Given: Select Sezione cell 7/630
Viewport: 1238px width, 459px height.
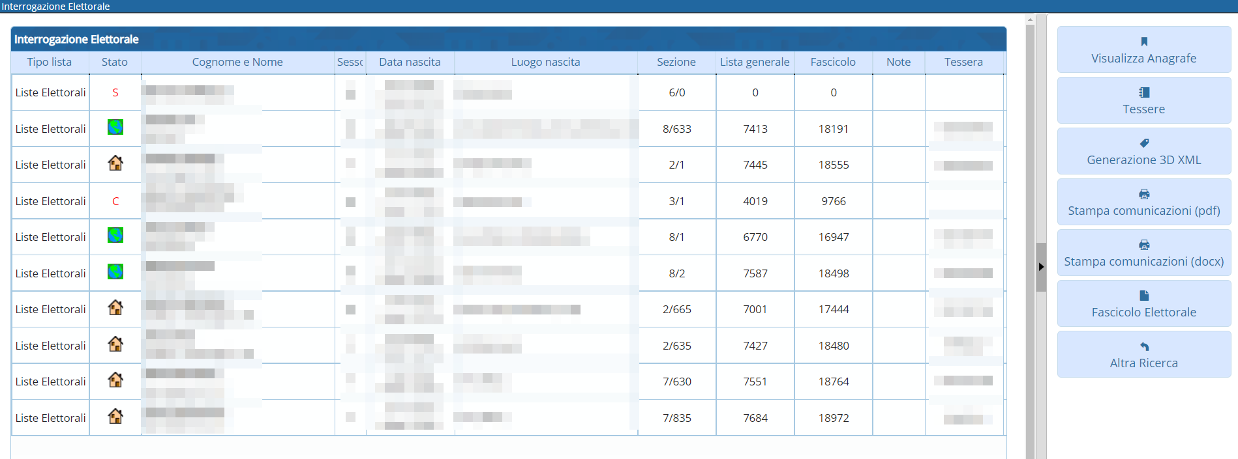Looking at the screenshot, I should pos(677,382).
